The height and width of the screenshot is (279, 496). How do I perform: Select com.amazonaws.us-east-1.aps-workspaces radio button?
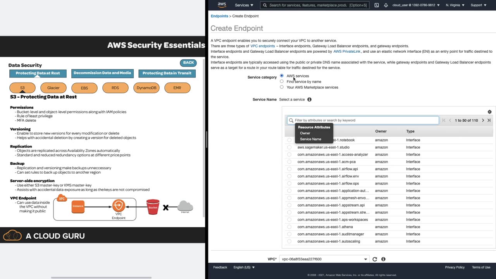289,220
